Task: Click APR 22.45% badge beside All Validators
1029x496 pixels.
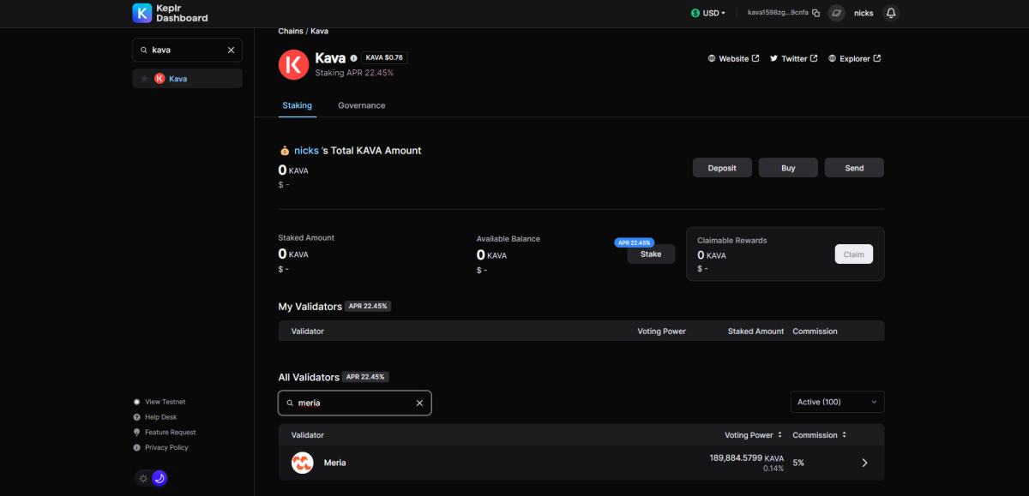Action: 365,377
